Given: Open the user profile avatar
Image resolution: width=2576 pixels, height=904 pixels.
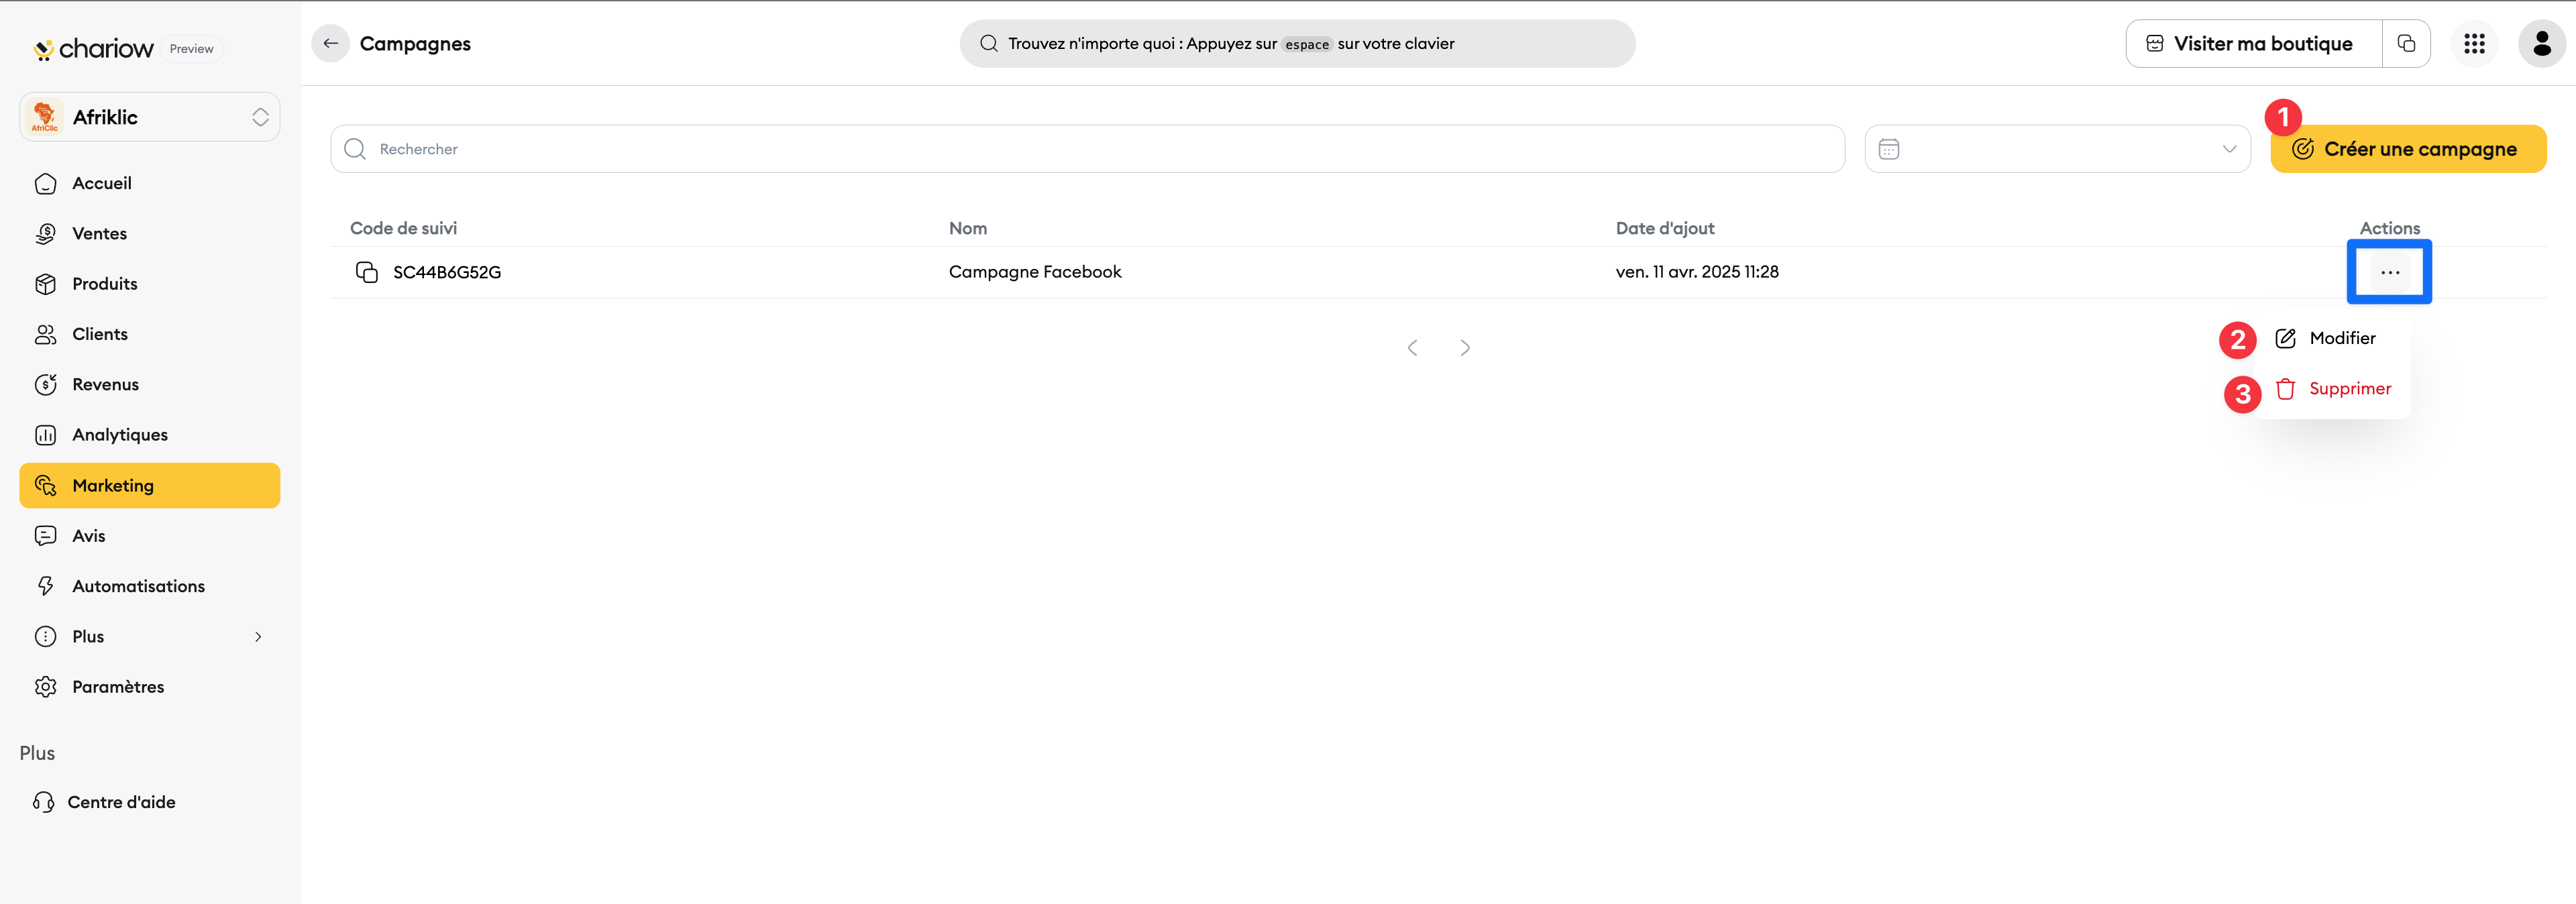Looking at the screenshot, I should click(2541, 44).
